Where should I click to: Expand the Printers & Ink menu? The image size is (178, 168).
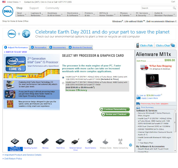90,14
